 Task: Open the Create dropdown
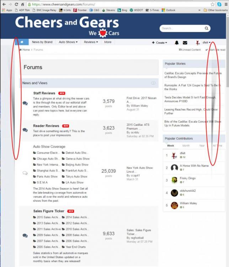tap(159, 43)
